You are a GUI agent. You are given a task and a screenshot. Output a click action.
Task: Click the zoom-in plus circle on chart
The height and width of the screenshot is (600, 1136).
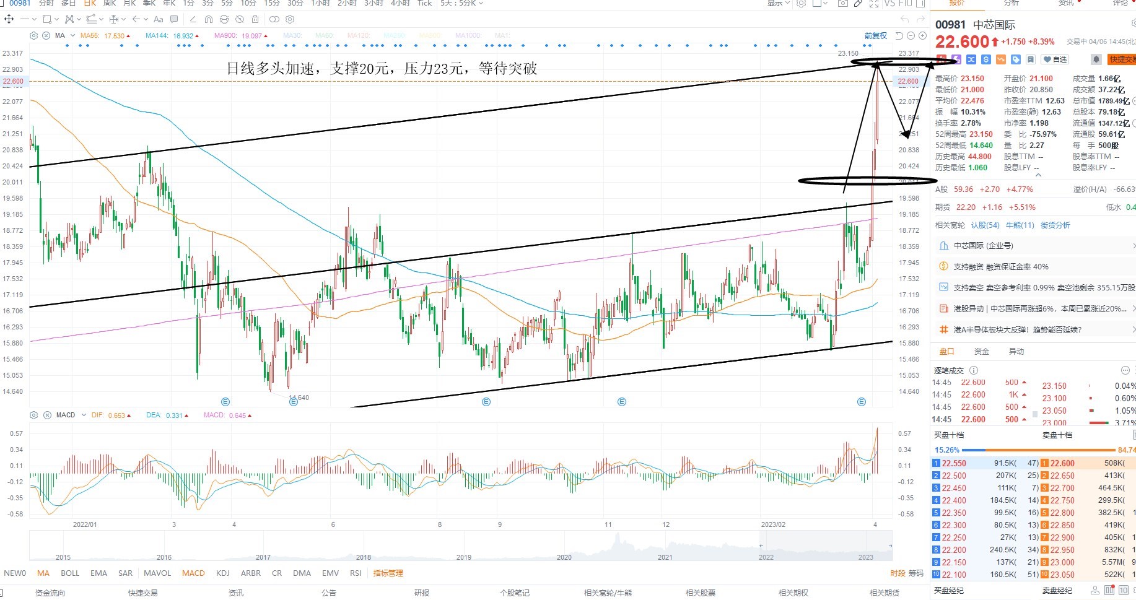(x=921, y=36)
